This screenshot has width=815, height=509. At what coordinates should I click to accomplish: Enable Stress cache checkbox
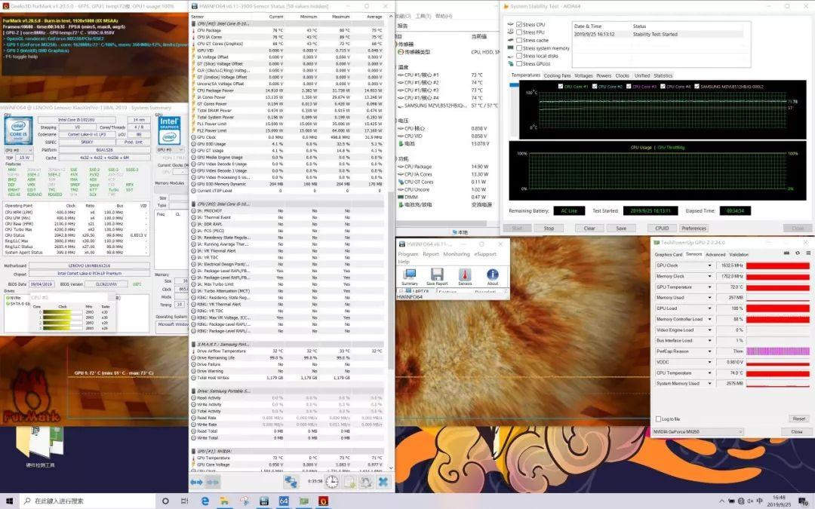(518, 40)
